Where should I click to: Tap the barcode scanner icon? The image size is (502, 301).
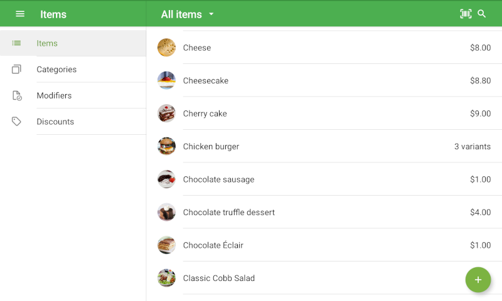466,14
